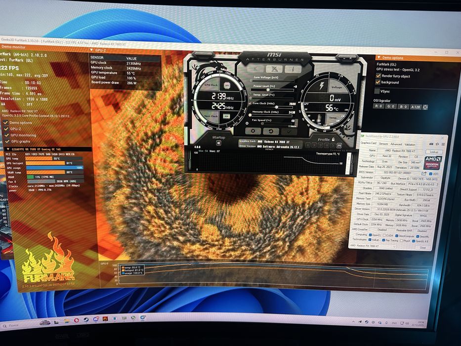Show hidden tray icons chevron
This screenshot has height=346, width=461.
tap(354, 322)
